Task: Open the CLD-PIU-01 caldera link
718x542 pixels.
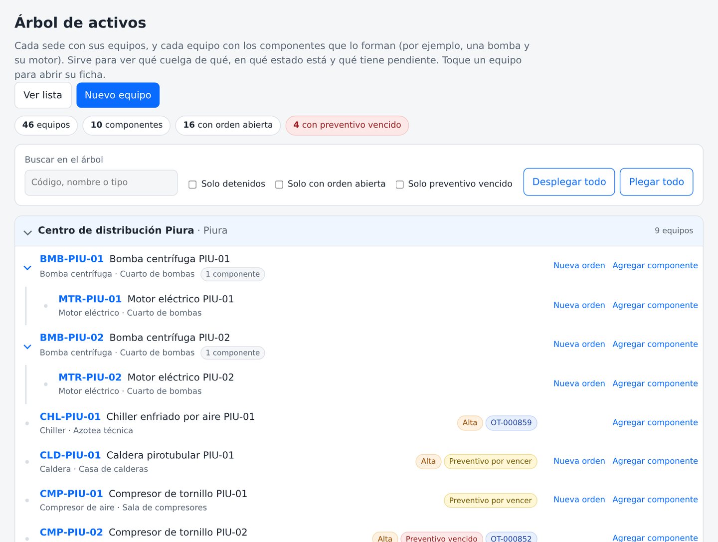Action: coord(70,455)
